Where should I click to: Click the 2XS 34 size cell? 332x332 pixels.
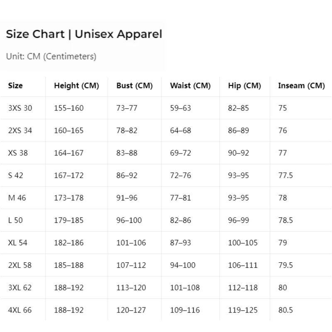coord(20,130)
